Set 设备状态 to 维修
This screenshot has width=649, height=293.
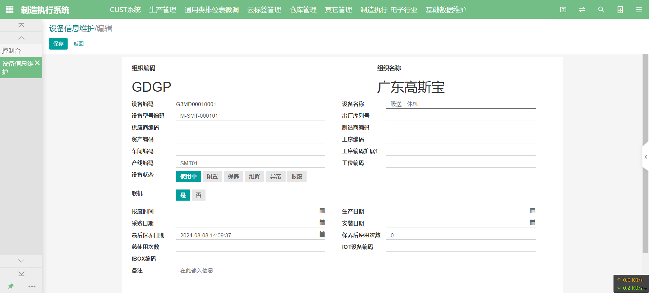pyautogui.click(x=255, y=176)
